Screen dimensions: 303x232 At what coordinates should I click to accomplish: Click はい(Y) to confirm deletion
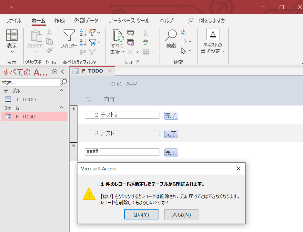pyautogui.click(x=141, y=215)
